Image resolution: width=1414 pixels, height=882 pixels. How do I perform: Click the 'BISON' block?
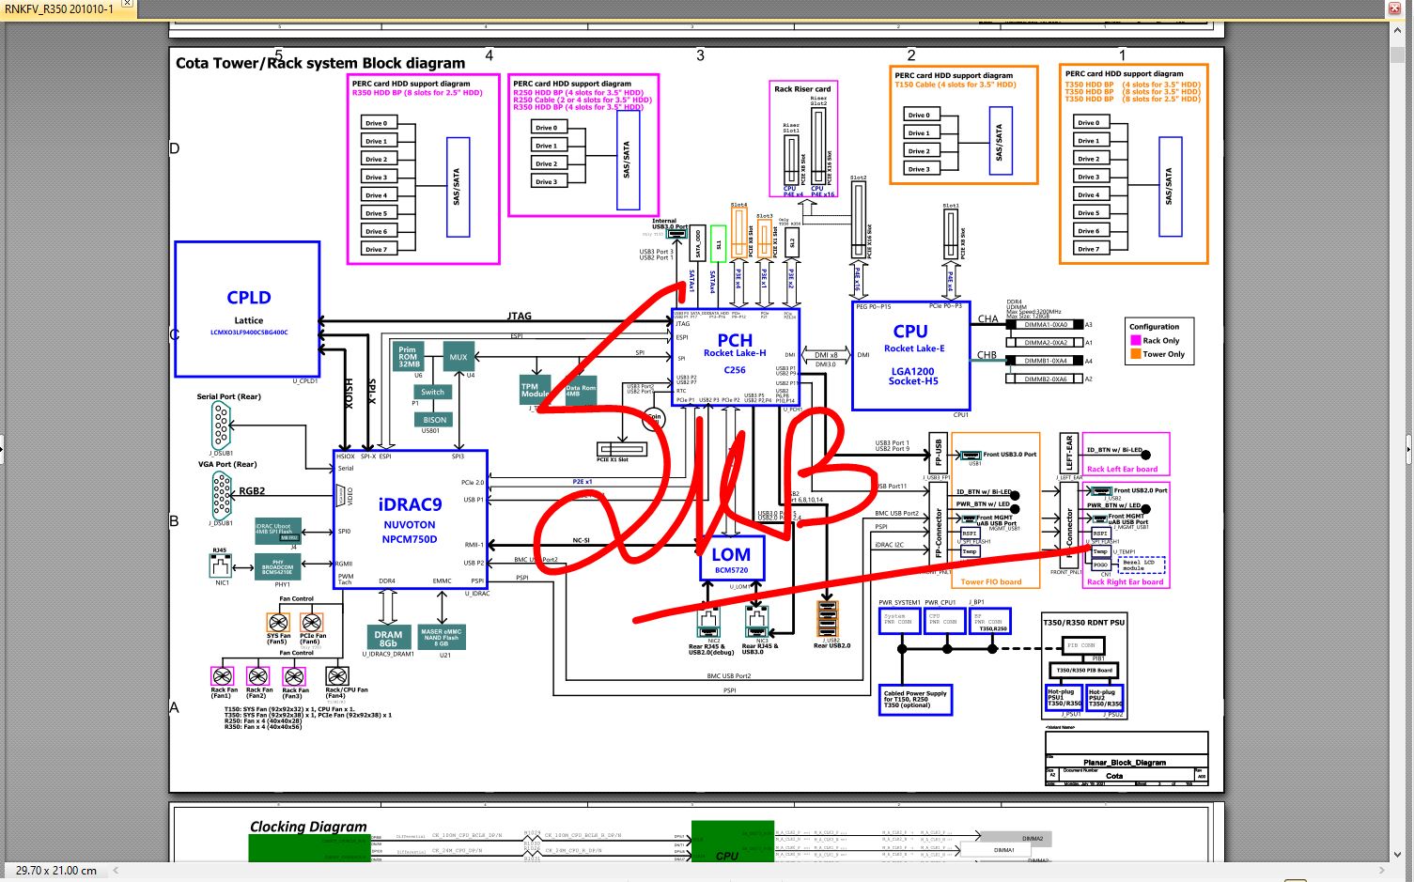coord(434,420)
